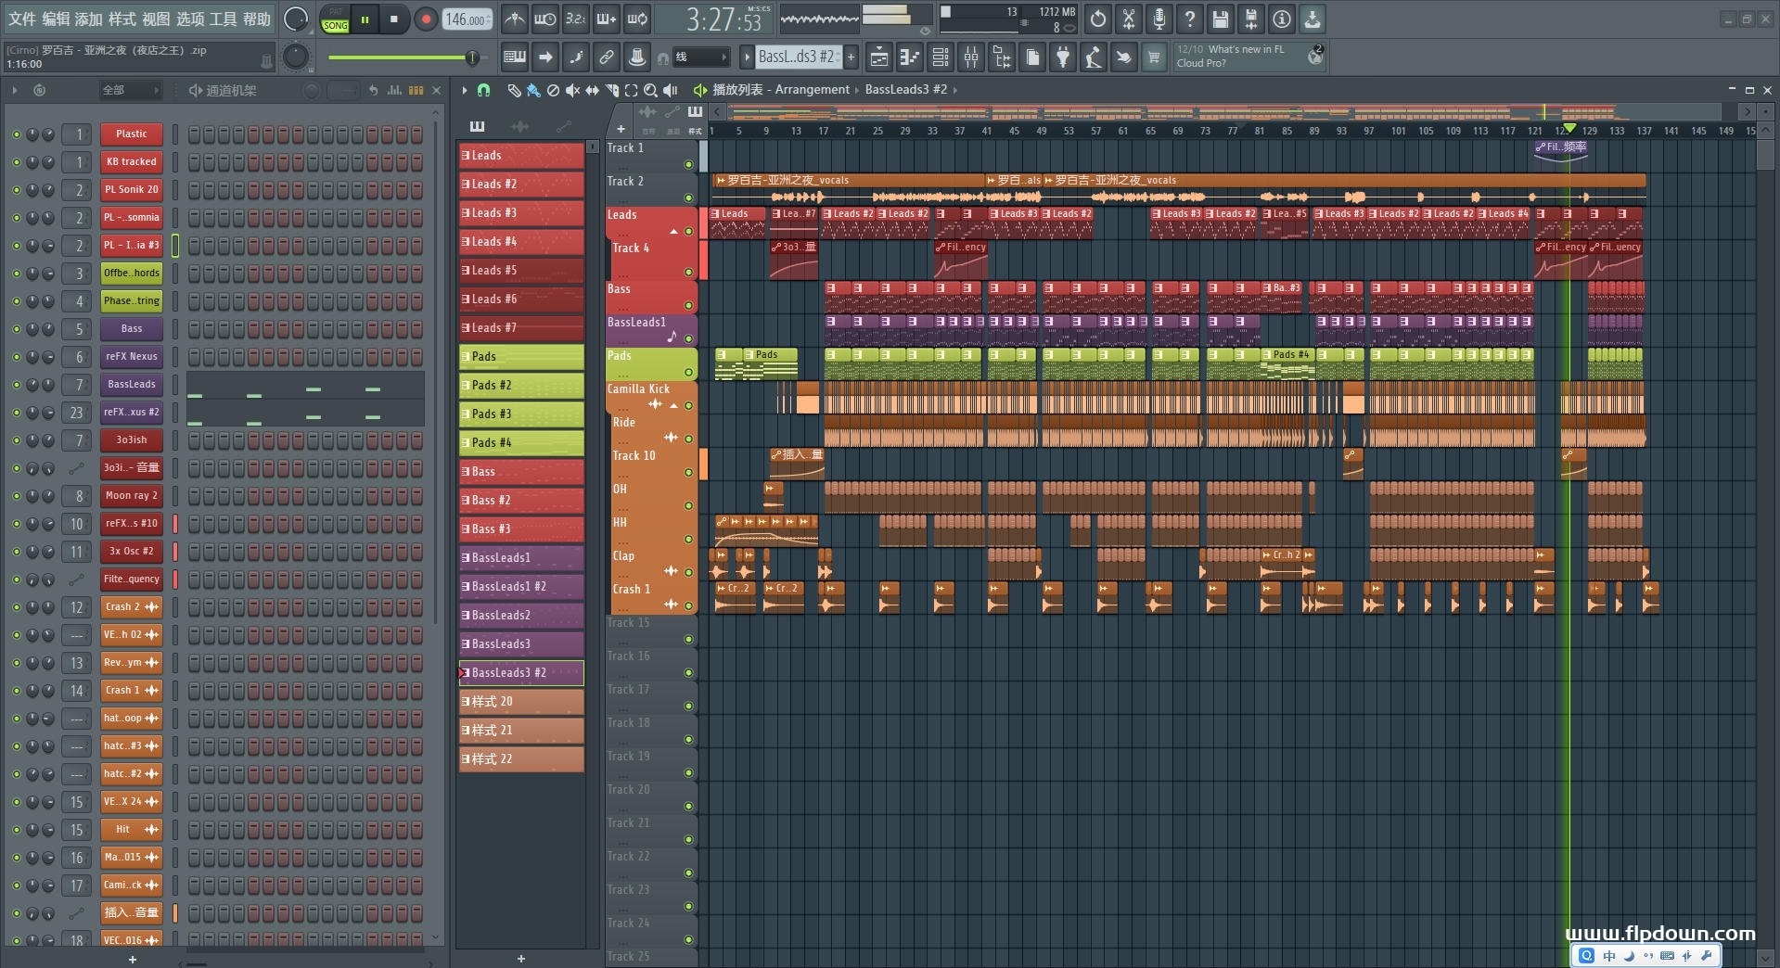Open the 全部 channel filter dropdown

pyautogui.click(x=130, y=90)
